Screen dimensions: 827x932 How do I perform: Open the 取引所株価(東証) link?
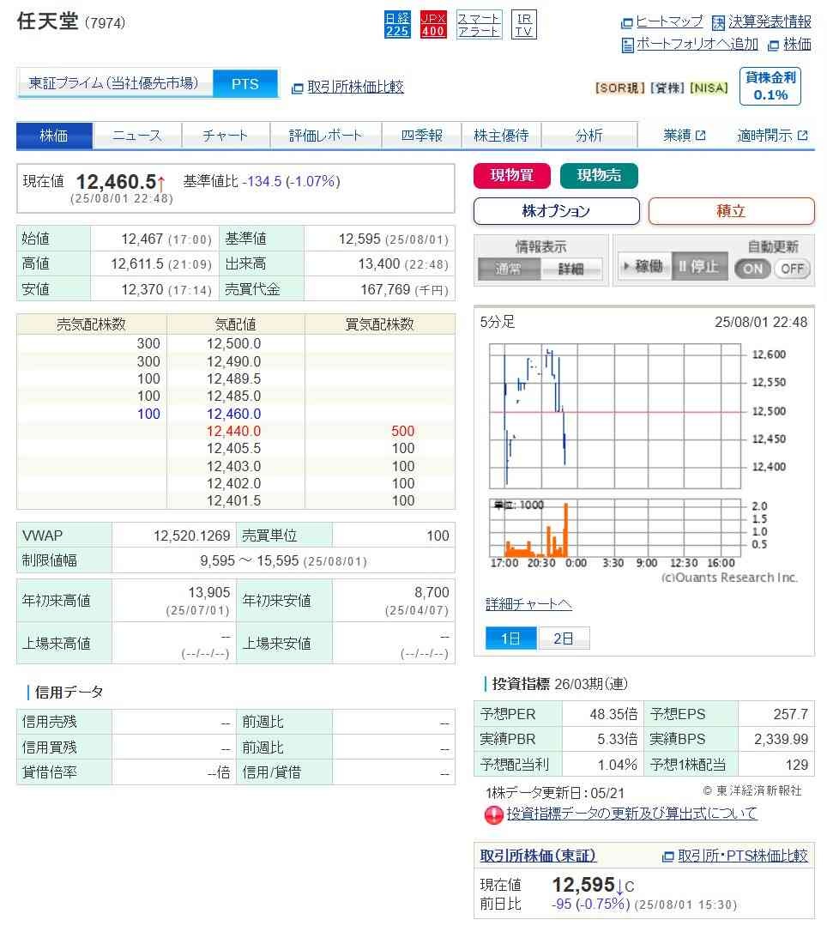click(538, 856)
